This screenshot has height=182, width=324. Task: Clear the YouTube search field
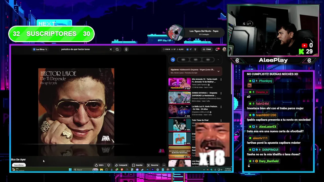[x=111, y=49]
